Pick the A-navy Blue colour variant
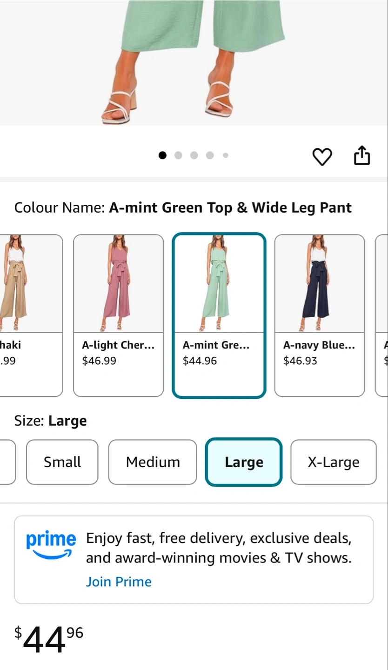 tap(320, 315)
